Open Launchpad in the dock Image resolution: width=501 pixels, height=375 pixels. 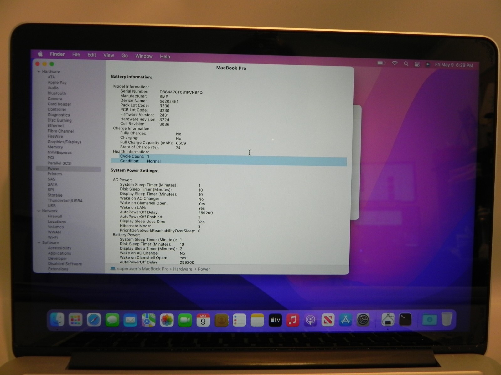pos(75,320)
